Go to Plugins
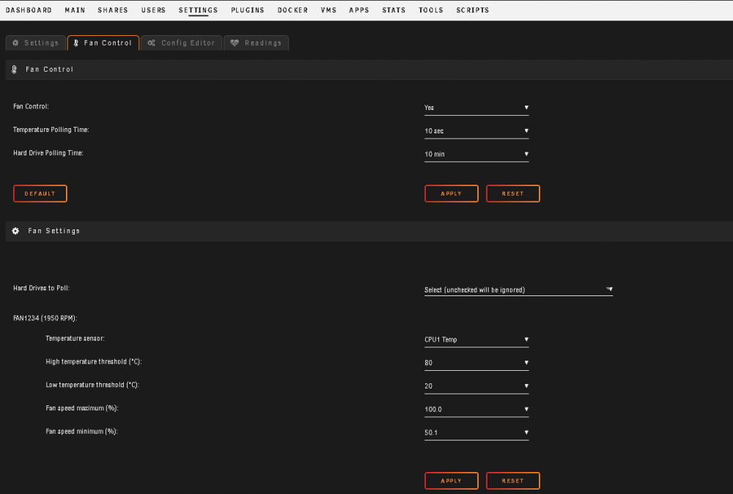 tap(248, 10)
